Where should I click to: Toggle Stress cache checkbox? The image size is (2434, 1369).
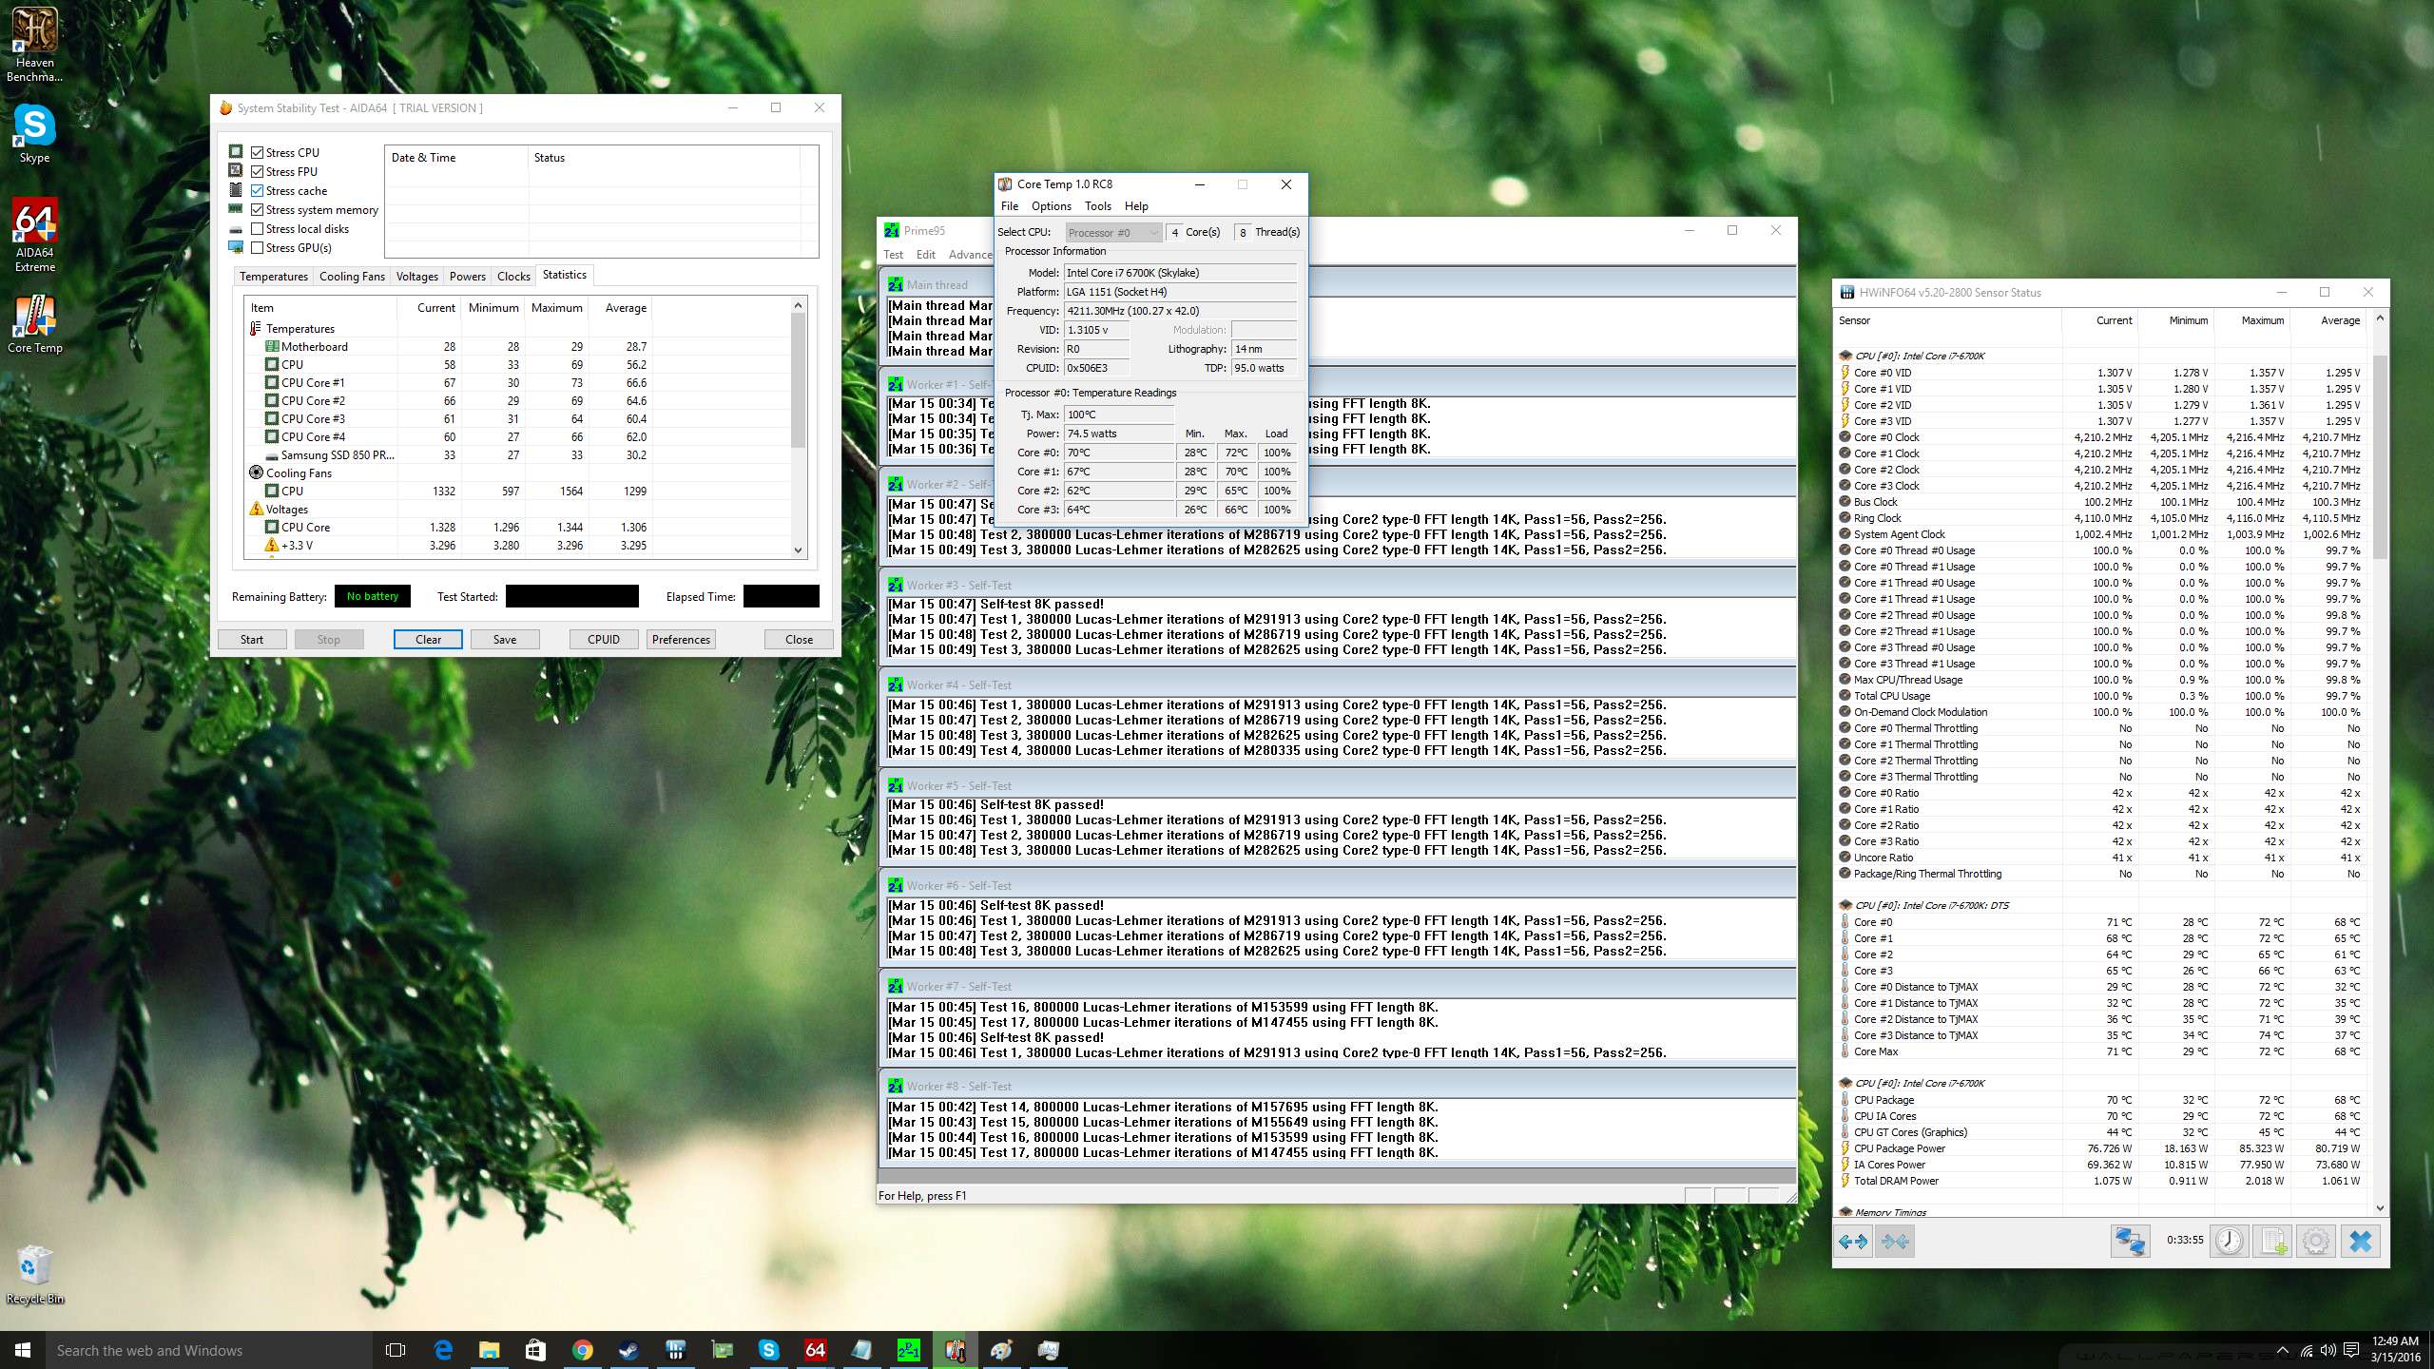[257, 190]
